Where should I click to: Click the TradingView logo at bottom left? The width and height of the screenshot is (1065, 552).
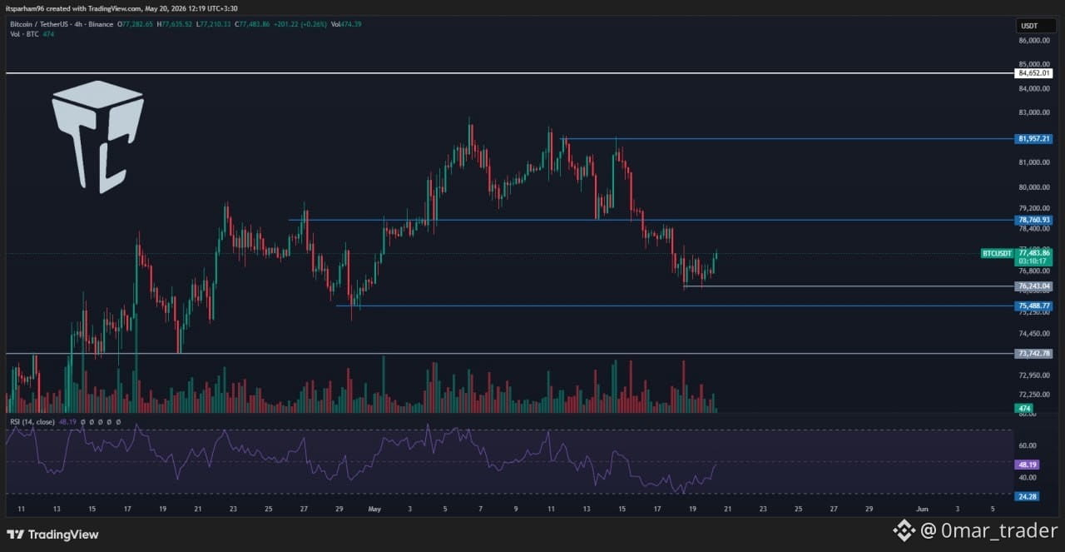[52, 535]
